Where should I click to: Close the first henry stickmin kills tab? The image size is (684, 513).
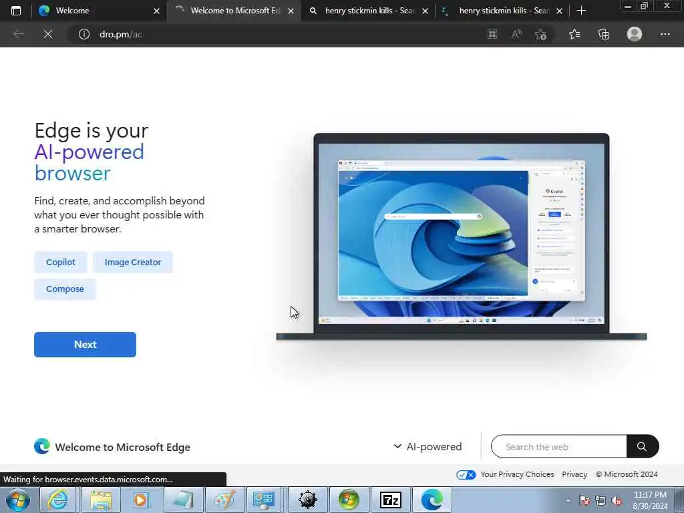[x=425, y=11]
